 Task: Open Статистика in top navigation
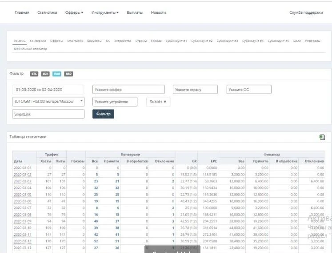click(x=47, y=12)
